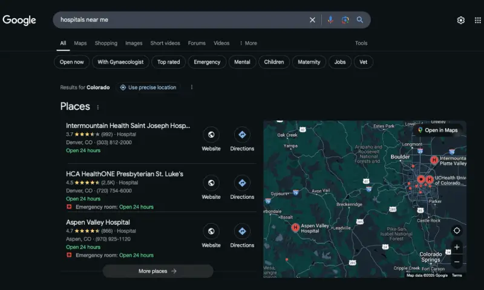
Task: Apply the Jobs filter chip
Action: click(340, 62)
